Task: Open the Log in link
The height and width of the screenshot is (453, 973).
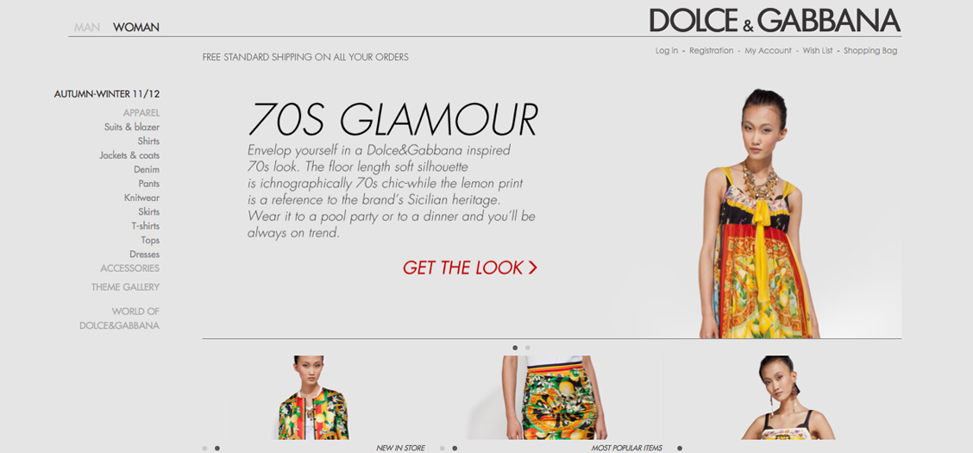Action: (x=667, y=51)
